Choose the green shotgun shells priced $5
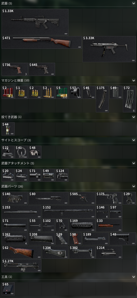Viewport: 137px width, 298px height. tap(62, 92)
